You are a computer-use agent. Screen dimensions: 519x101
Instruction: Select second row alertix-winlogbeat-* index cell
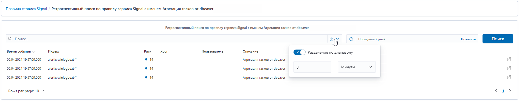(x=62, y=69)
